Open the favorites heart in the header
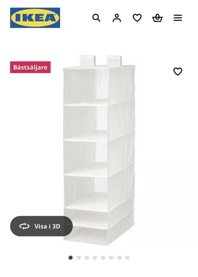 [137, 18]
